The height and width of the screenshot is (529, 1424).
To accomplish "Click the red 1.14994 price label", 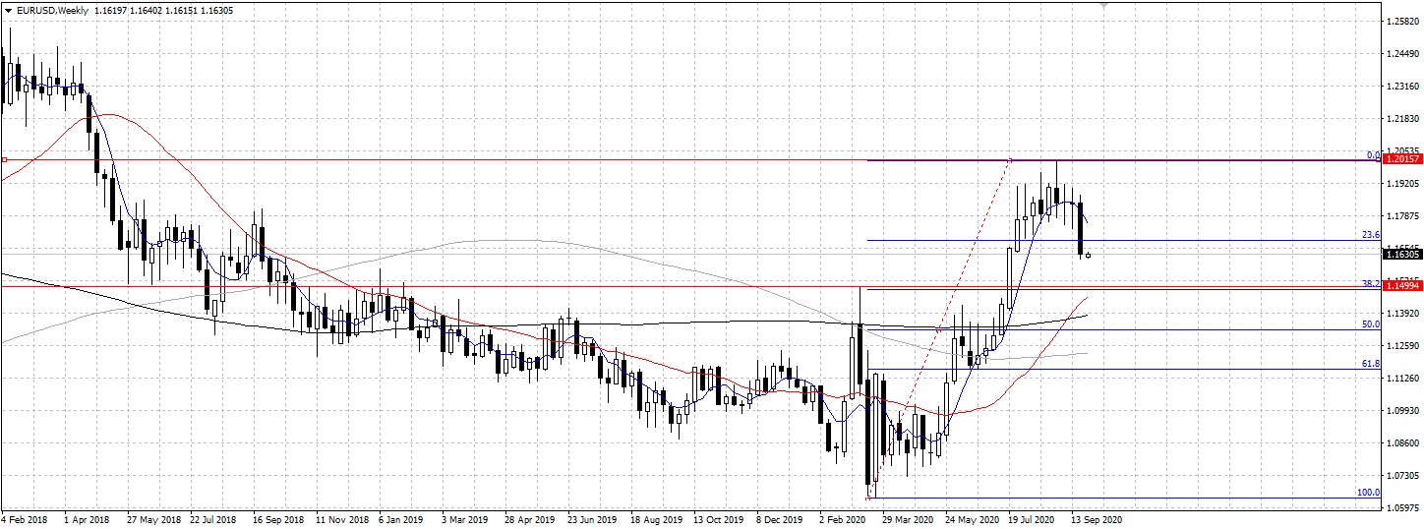I will [x=1401, y=285].
